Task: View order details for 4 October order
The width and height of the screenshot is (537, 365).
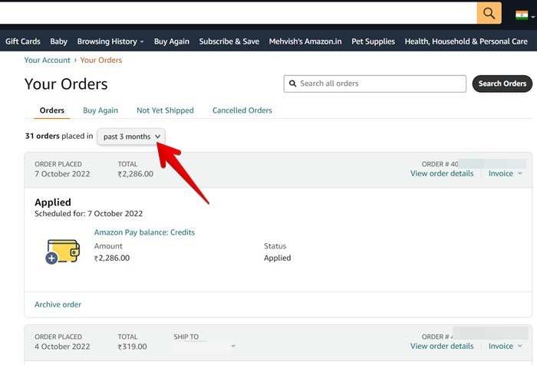Action: pos(442,346)
